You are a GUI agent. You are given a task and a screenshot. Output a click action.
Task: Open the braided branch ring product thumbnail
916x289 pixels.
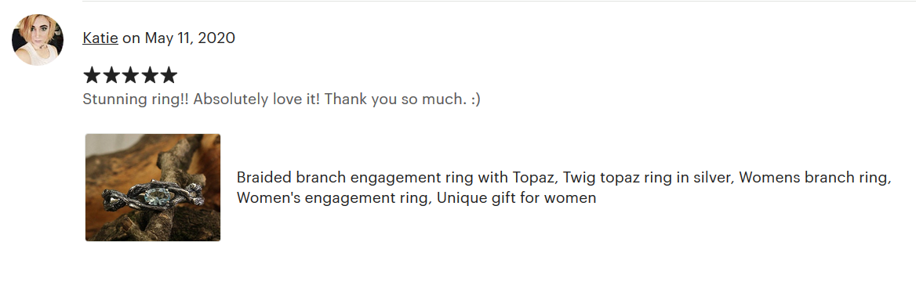tap(153, 187)
